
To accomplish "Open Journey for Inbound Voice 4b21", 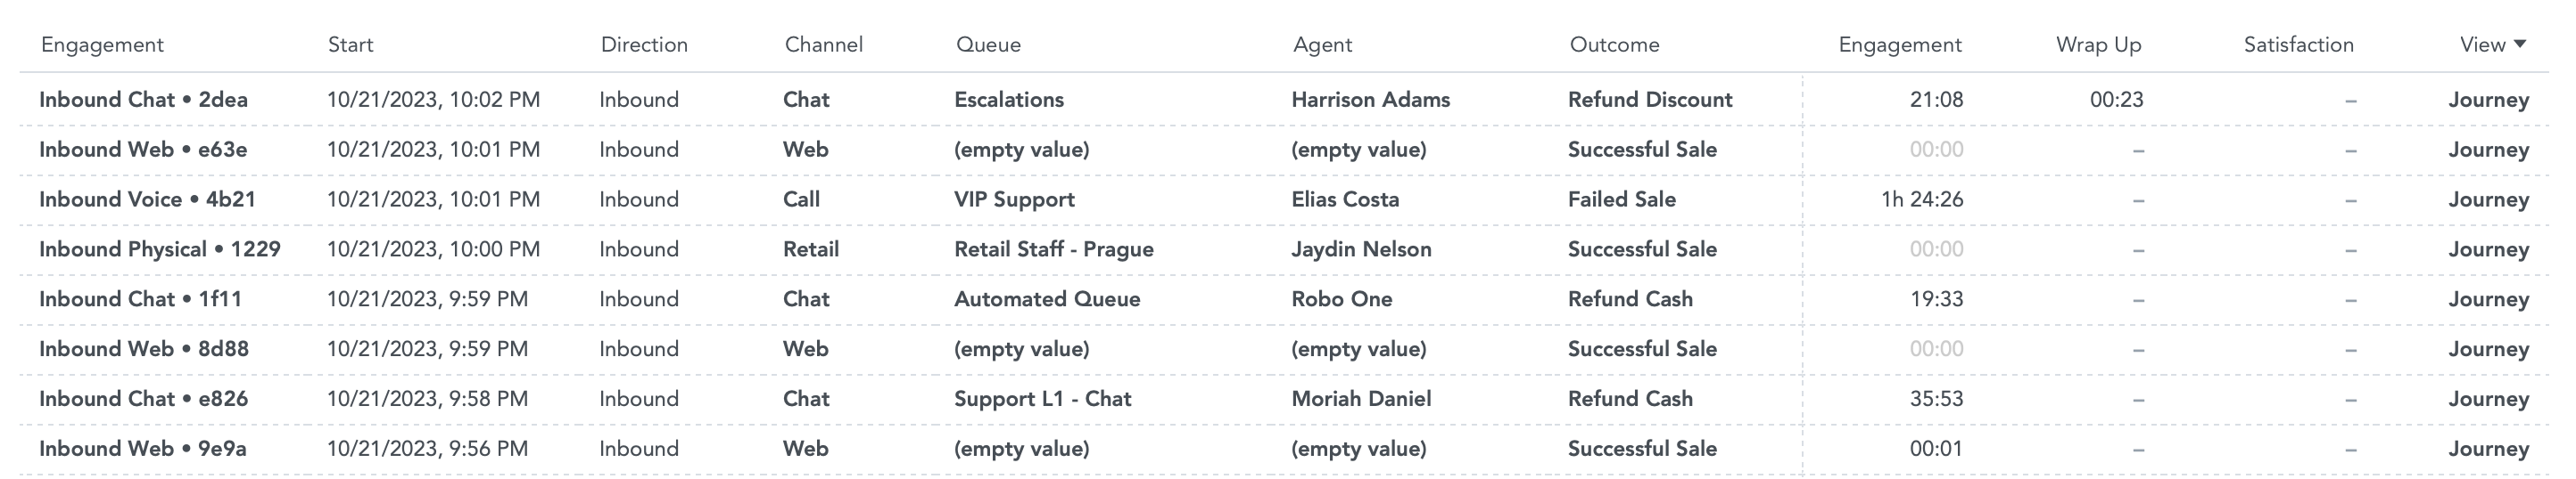I will tap(2488, 199).
